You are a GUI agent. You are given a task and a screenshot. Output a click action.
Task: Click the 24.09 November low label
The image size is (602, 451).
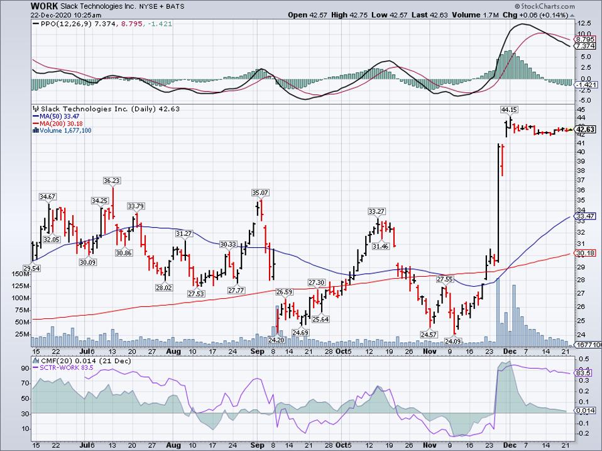[x=452, y=341]
